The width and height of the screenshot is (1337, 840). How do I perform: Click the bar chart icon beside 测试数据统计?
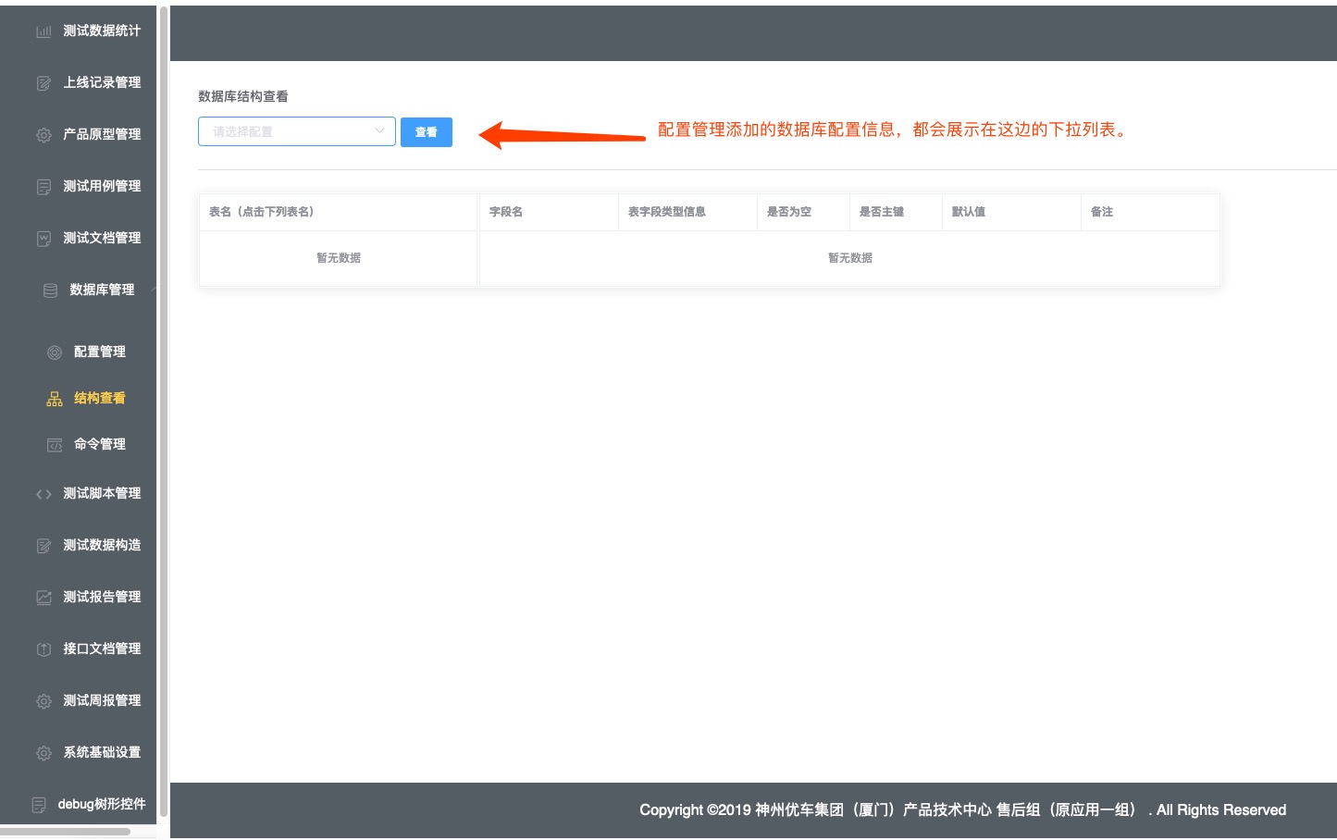43,31
